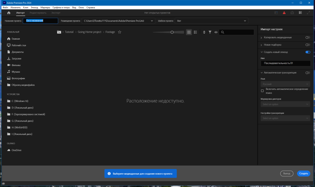315x187 pixels.
Task: Open the sort order options
Action: [204, 32]
